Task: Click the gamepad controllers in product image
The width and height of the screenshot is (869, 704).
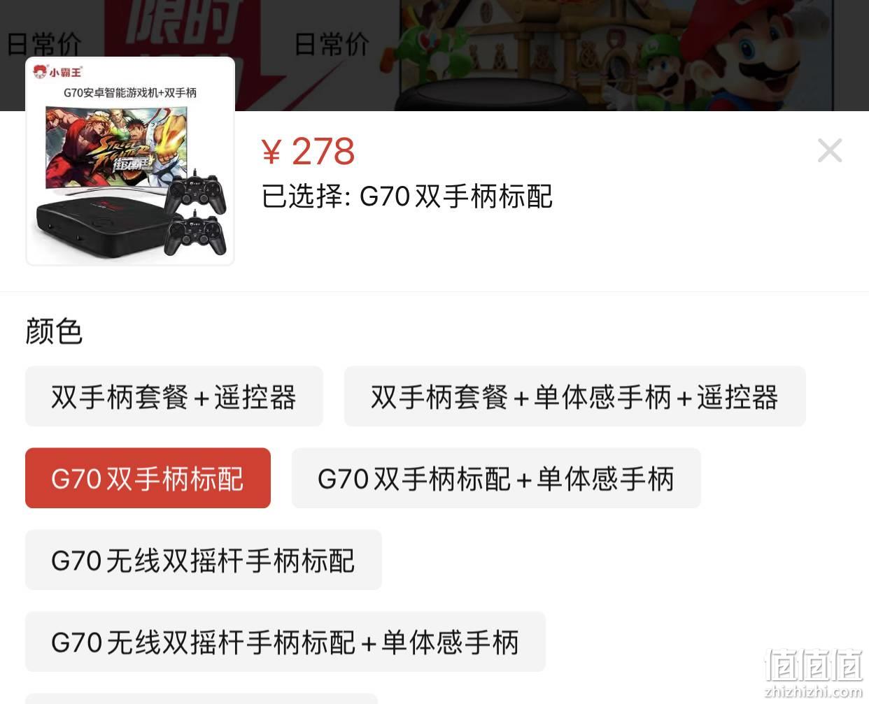Action: [x=195, y=213]
